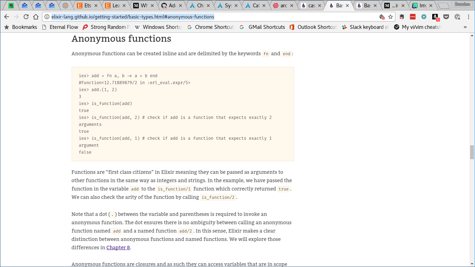The width and height of the screenshot is (475, 267).
Task: Close the 'Wh' Medium tab
Action: pos(153,6)
